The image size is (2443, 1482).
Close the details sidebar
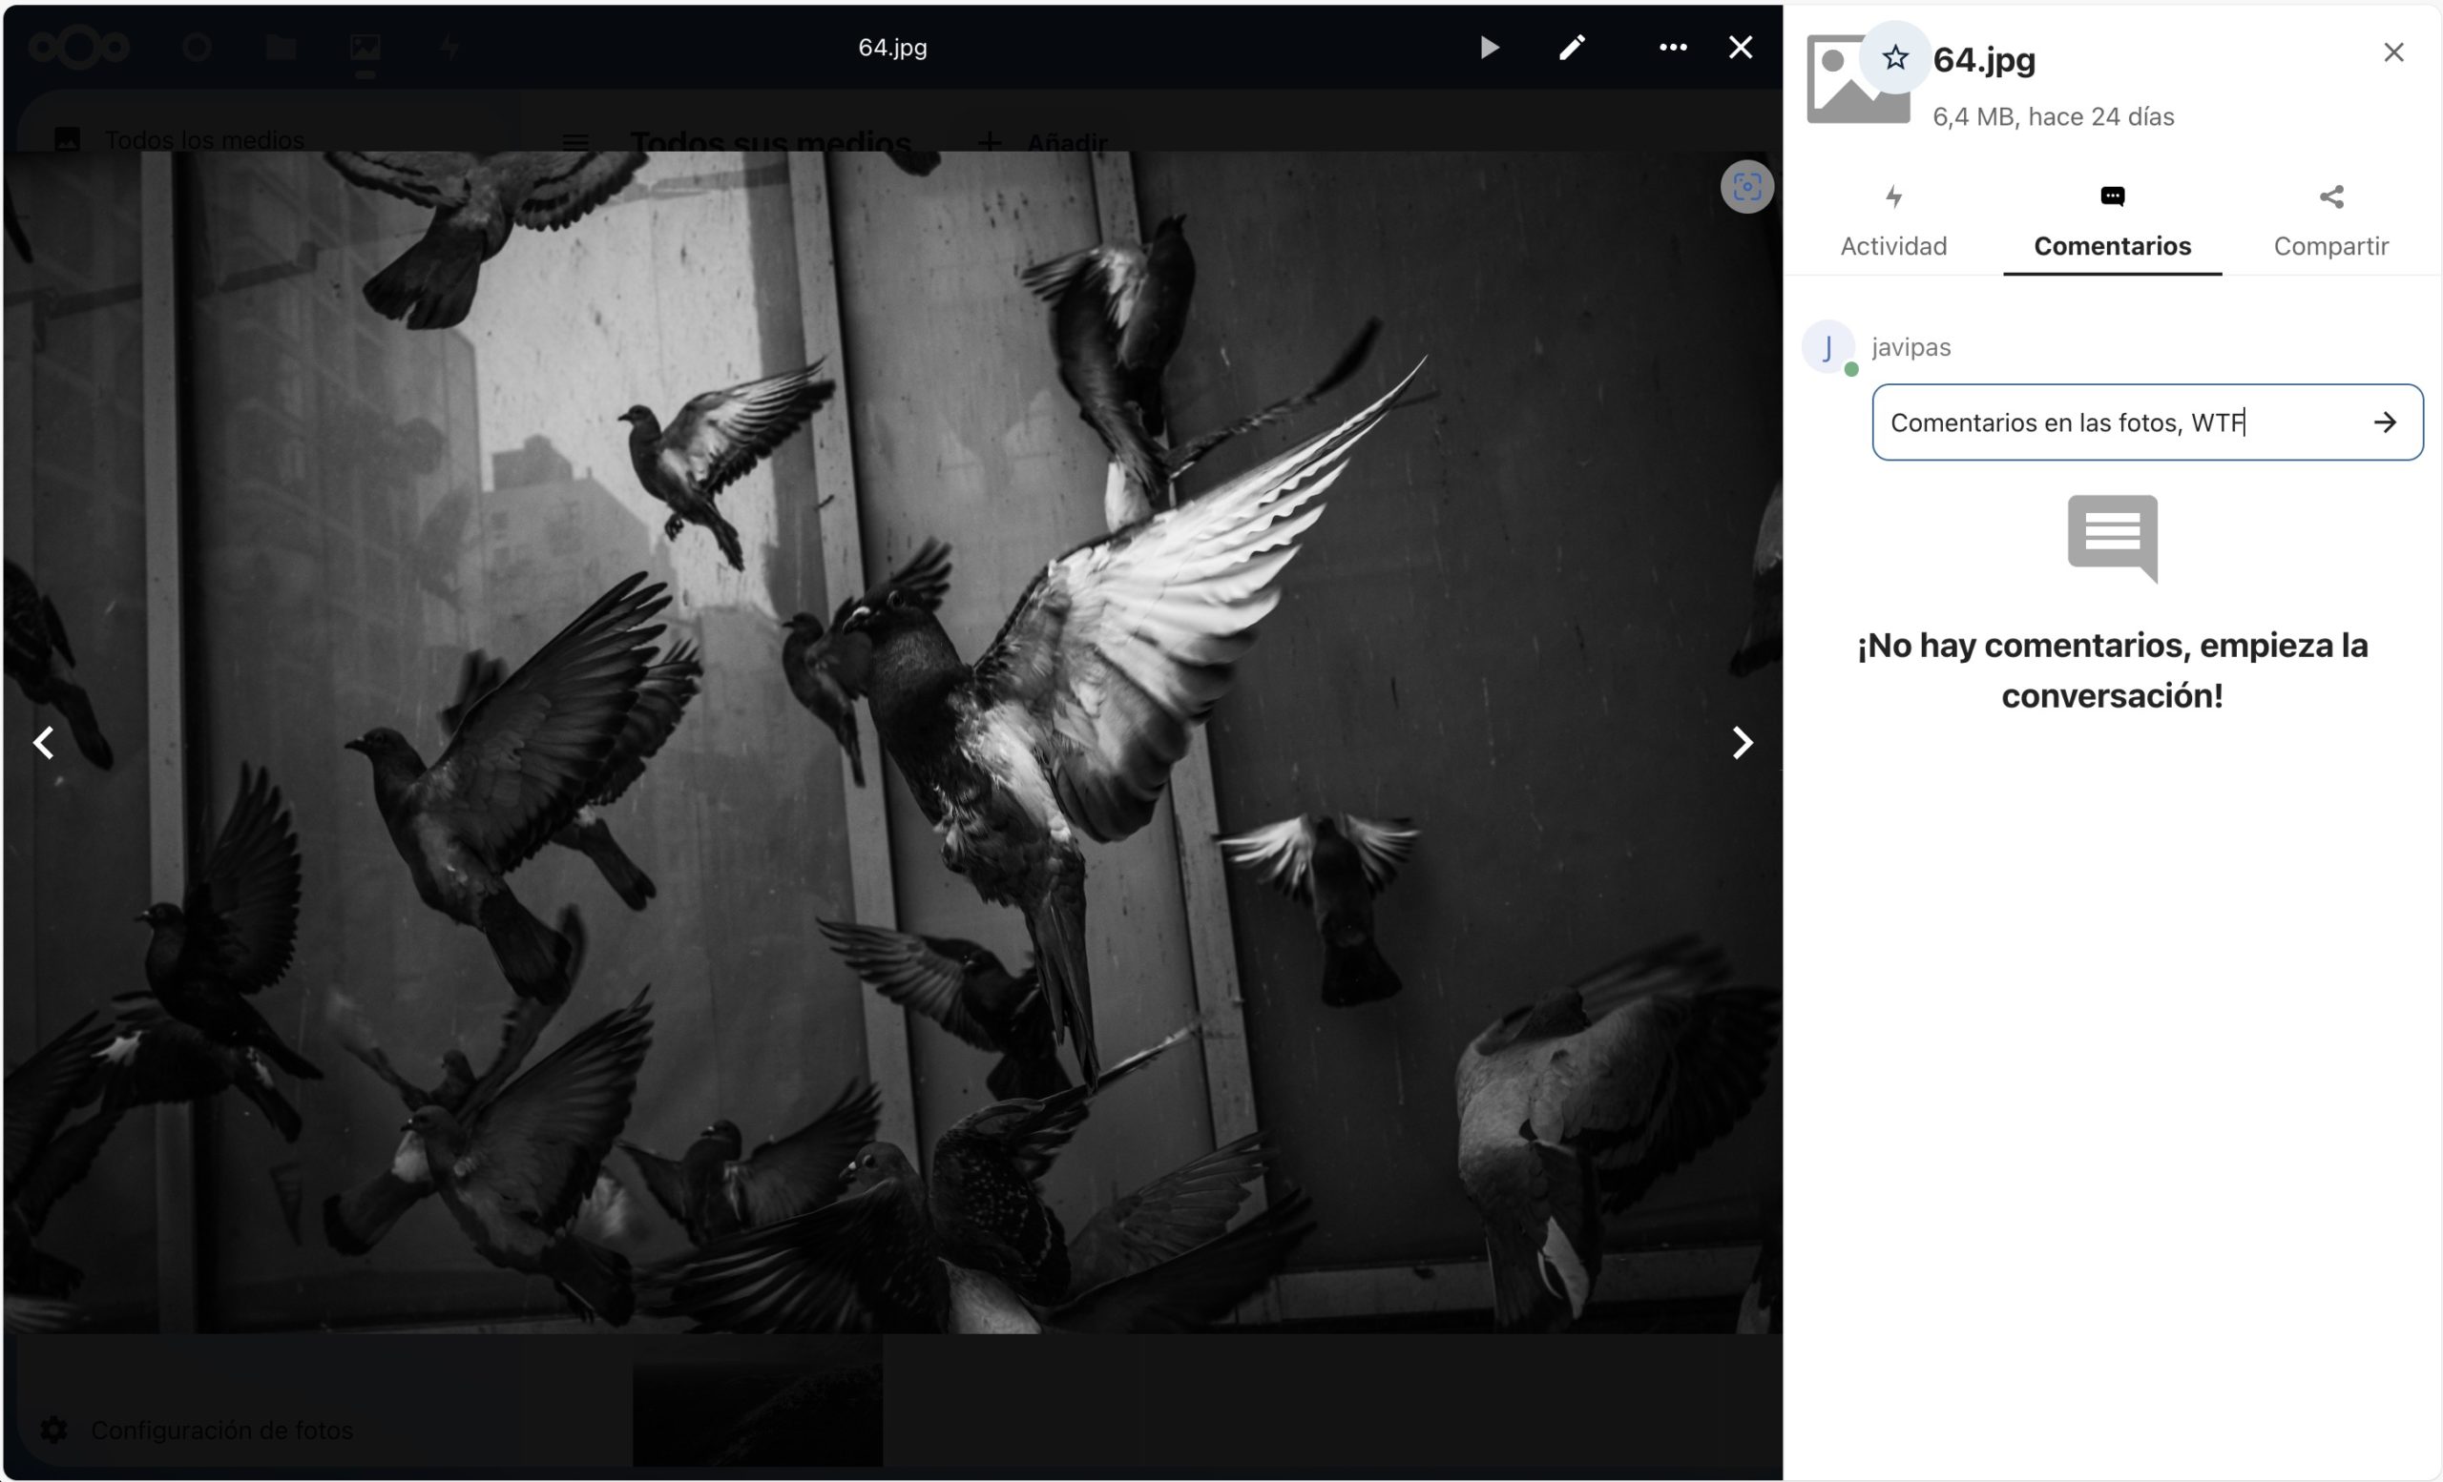pos(2393,52)
